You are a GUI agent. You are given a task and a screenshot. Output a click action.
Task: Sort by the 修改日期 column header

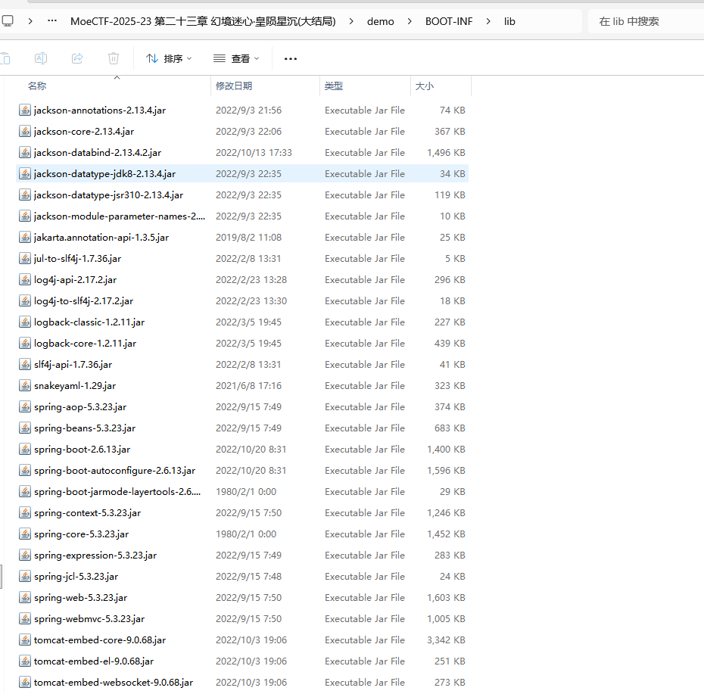click(234, 86)
